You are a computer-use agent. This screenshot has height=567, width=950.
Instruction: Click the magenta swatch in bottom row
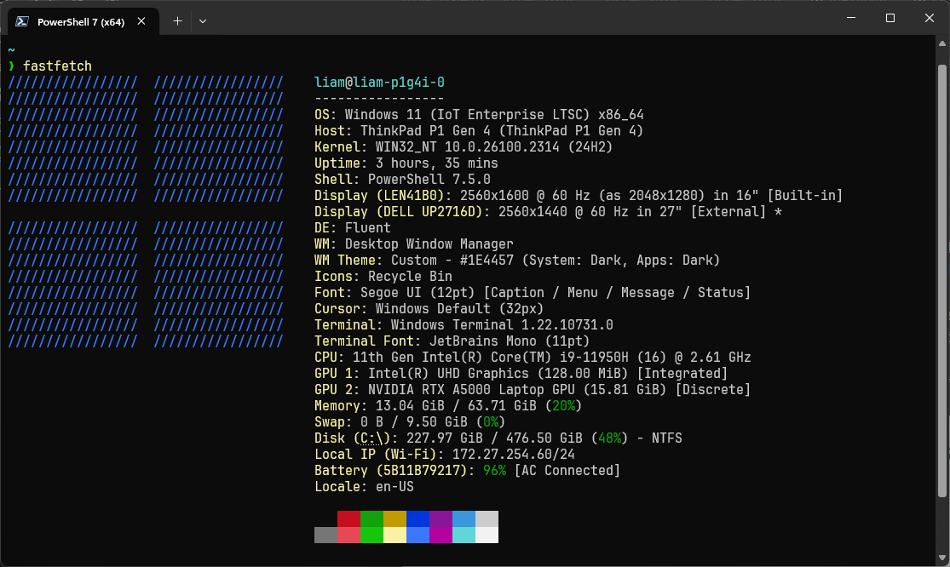point(441,535)
